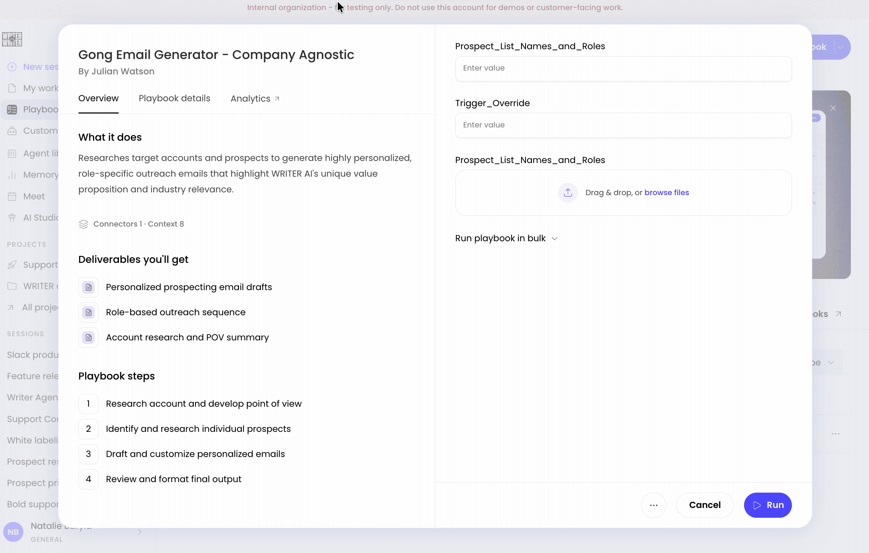Switch to the Overview tab
869x553 pixels.
pos(98,98)
